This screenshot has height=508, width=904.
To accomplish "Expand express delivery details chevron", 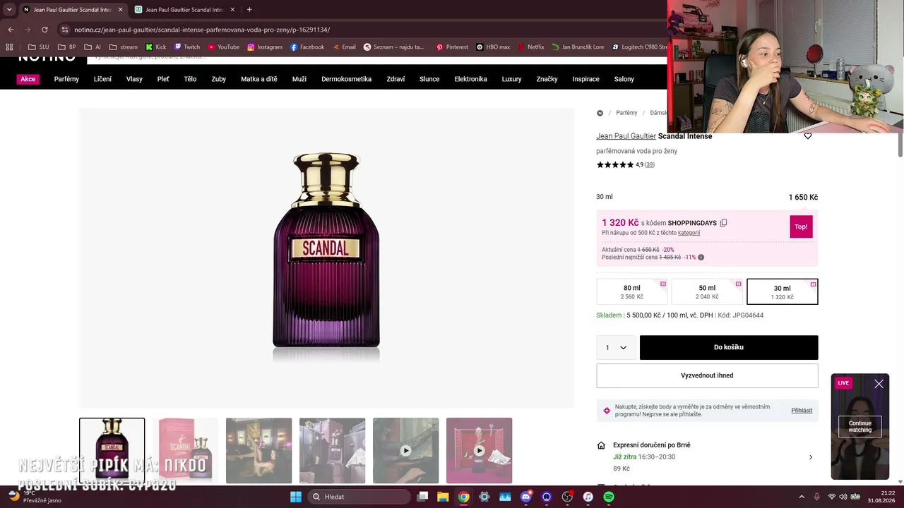I will 811,457.
